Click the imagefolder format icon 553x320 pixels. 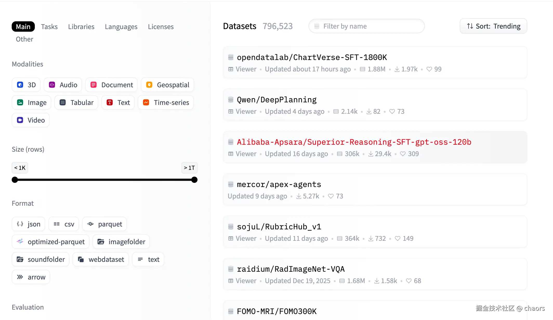[x=101, y=242]
